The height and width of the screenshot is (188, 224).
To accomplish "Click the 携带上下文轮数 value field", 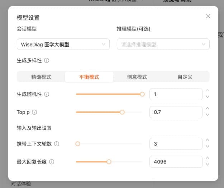I will pos(176,144).
